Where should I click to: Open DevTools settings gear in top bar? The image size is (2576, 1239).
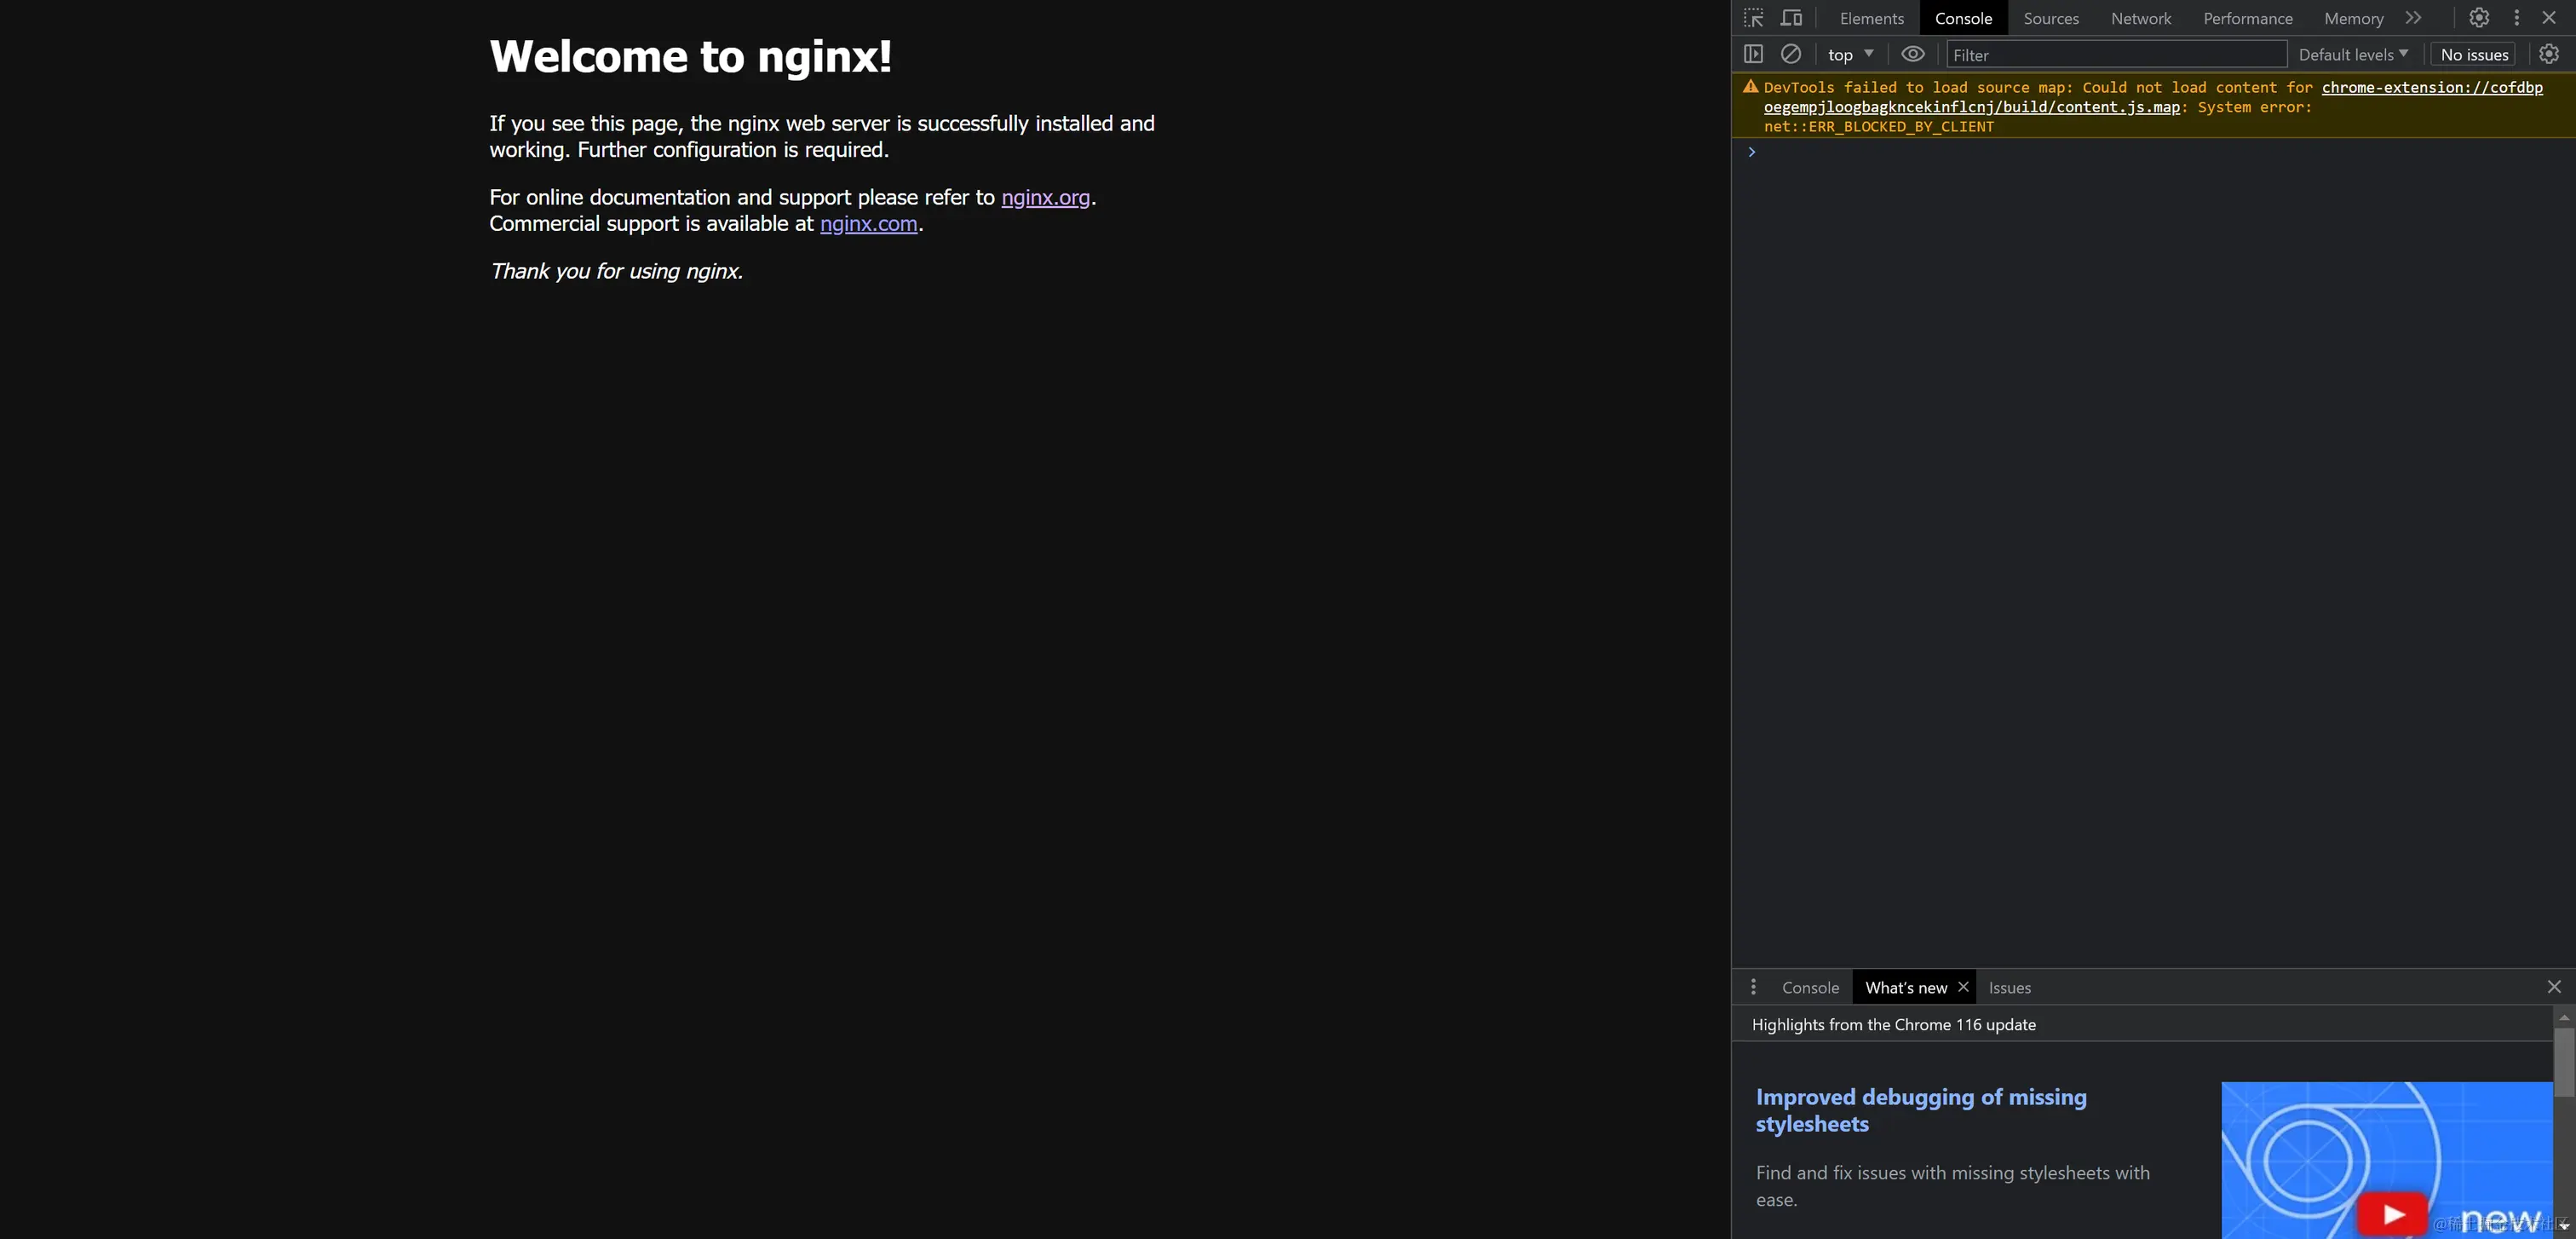(x=2479, y=18)
